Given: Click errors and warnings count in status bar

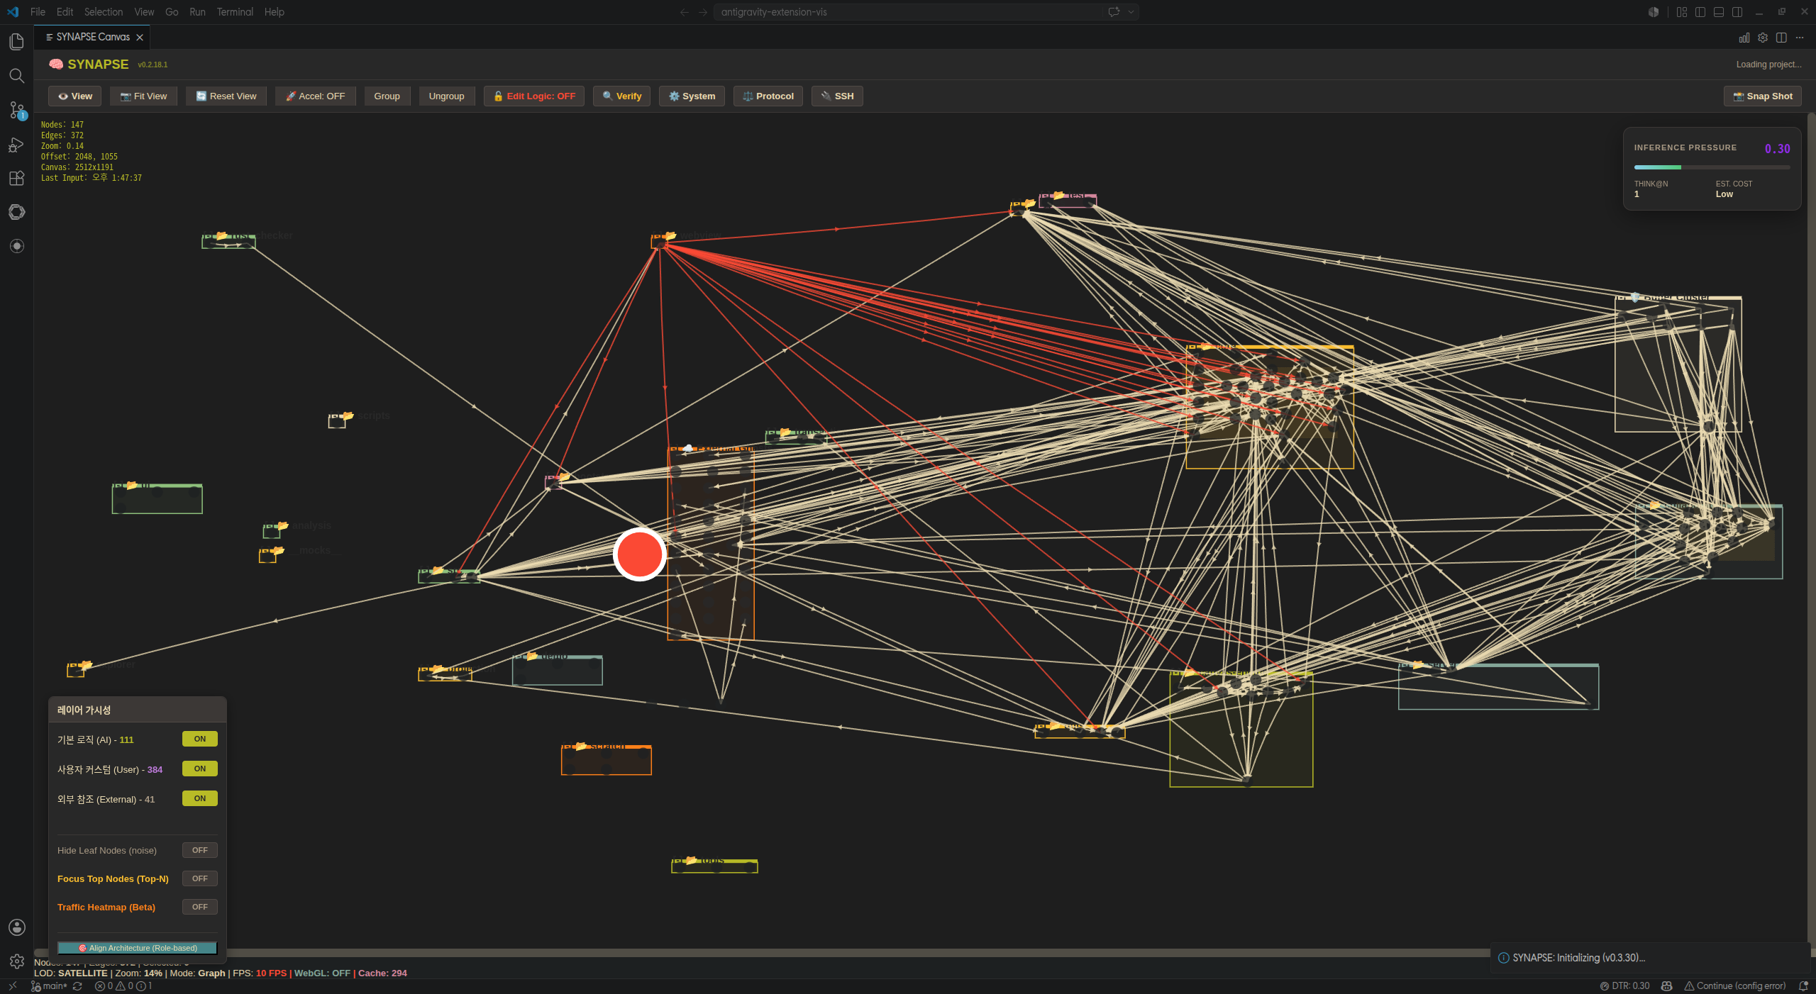Looking at the screenshot, I should 123,986.
